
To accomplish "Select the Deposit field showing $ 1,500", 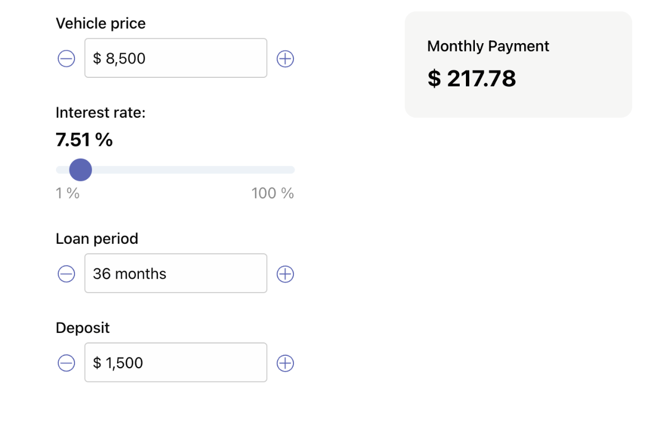I will (176, 362).
